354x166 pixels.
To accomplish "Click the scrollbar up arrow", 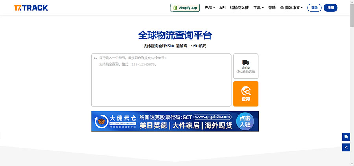I will pos(352,2).
